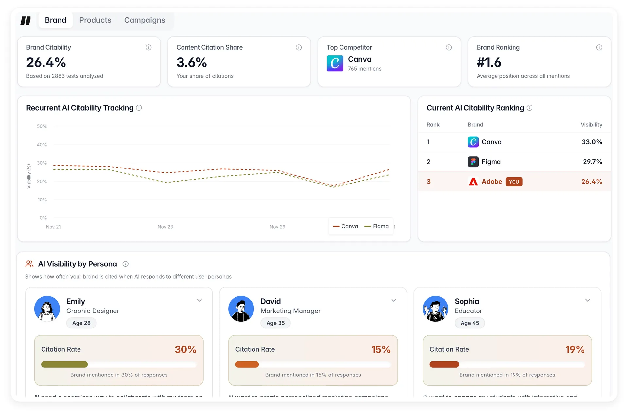The height and width of the screenshot is (415, 628).
Task: Click the app logo icon
Action: (26, 20)
